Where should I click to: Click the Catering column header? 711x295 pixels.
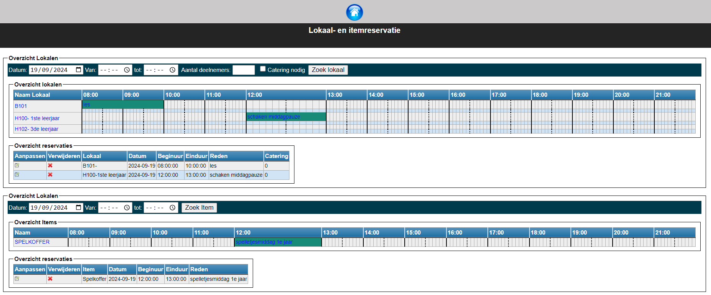click(x=276, y=156)
